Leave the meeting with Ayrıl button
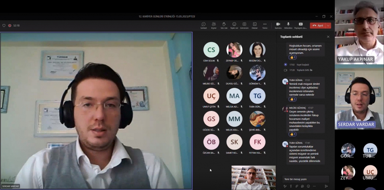Viewport: 384px width, 190px height. [318, 26]
